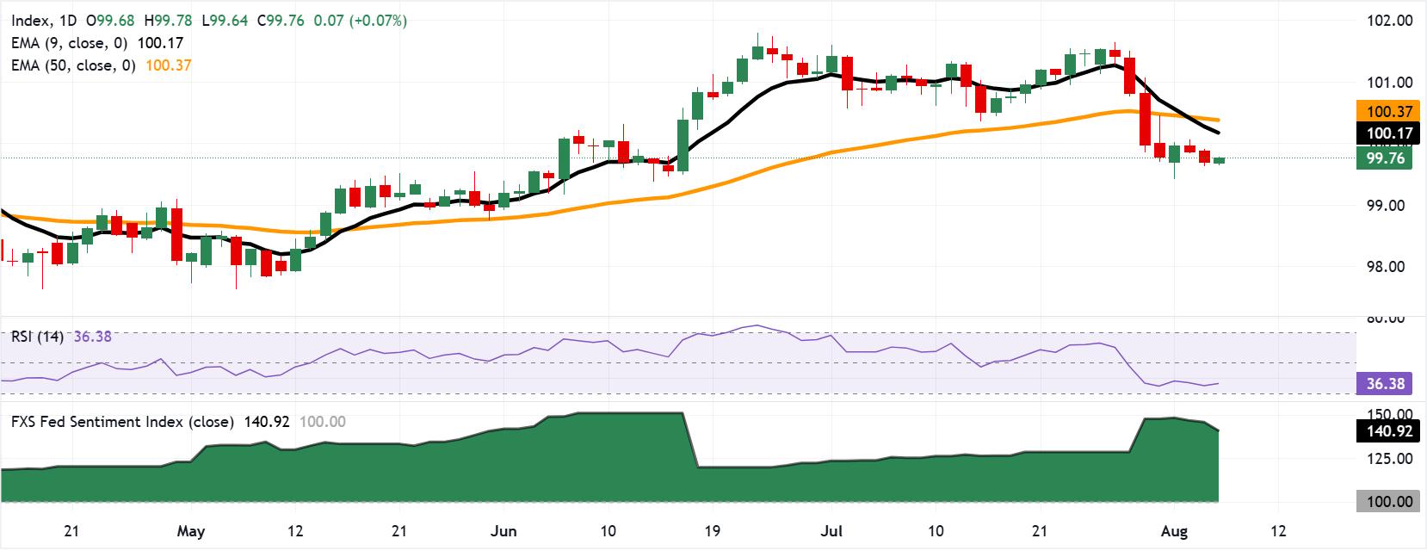Click the black 140.92 sentiment axis label
Image resolution: width=1427 pixels, height=557 pixels.
[x=1387, y=431]
